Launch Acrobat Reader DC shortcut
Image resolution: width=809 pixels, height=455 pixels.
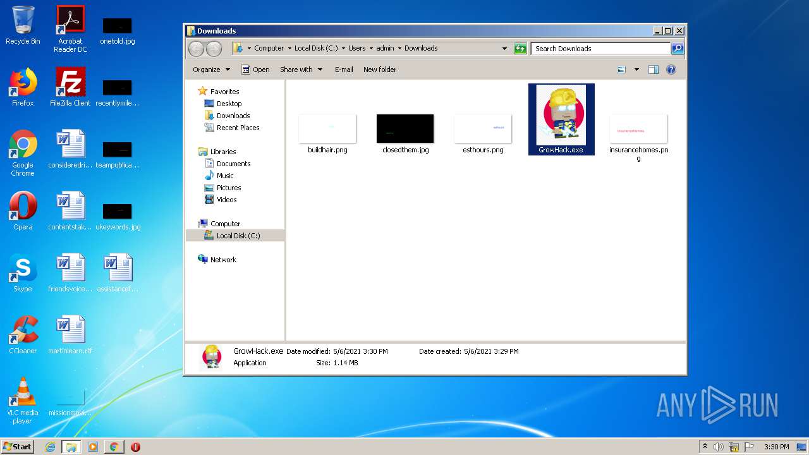coord(70,29)
